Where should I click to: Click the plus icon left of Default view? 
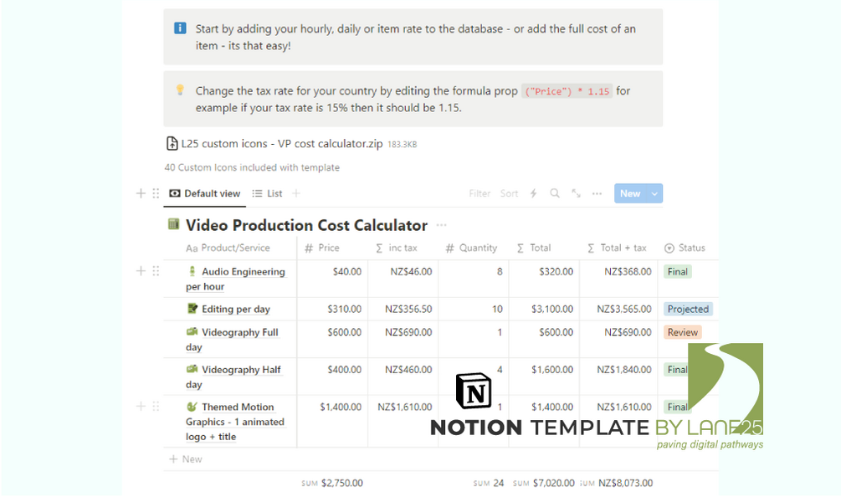(141, 193)
